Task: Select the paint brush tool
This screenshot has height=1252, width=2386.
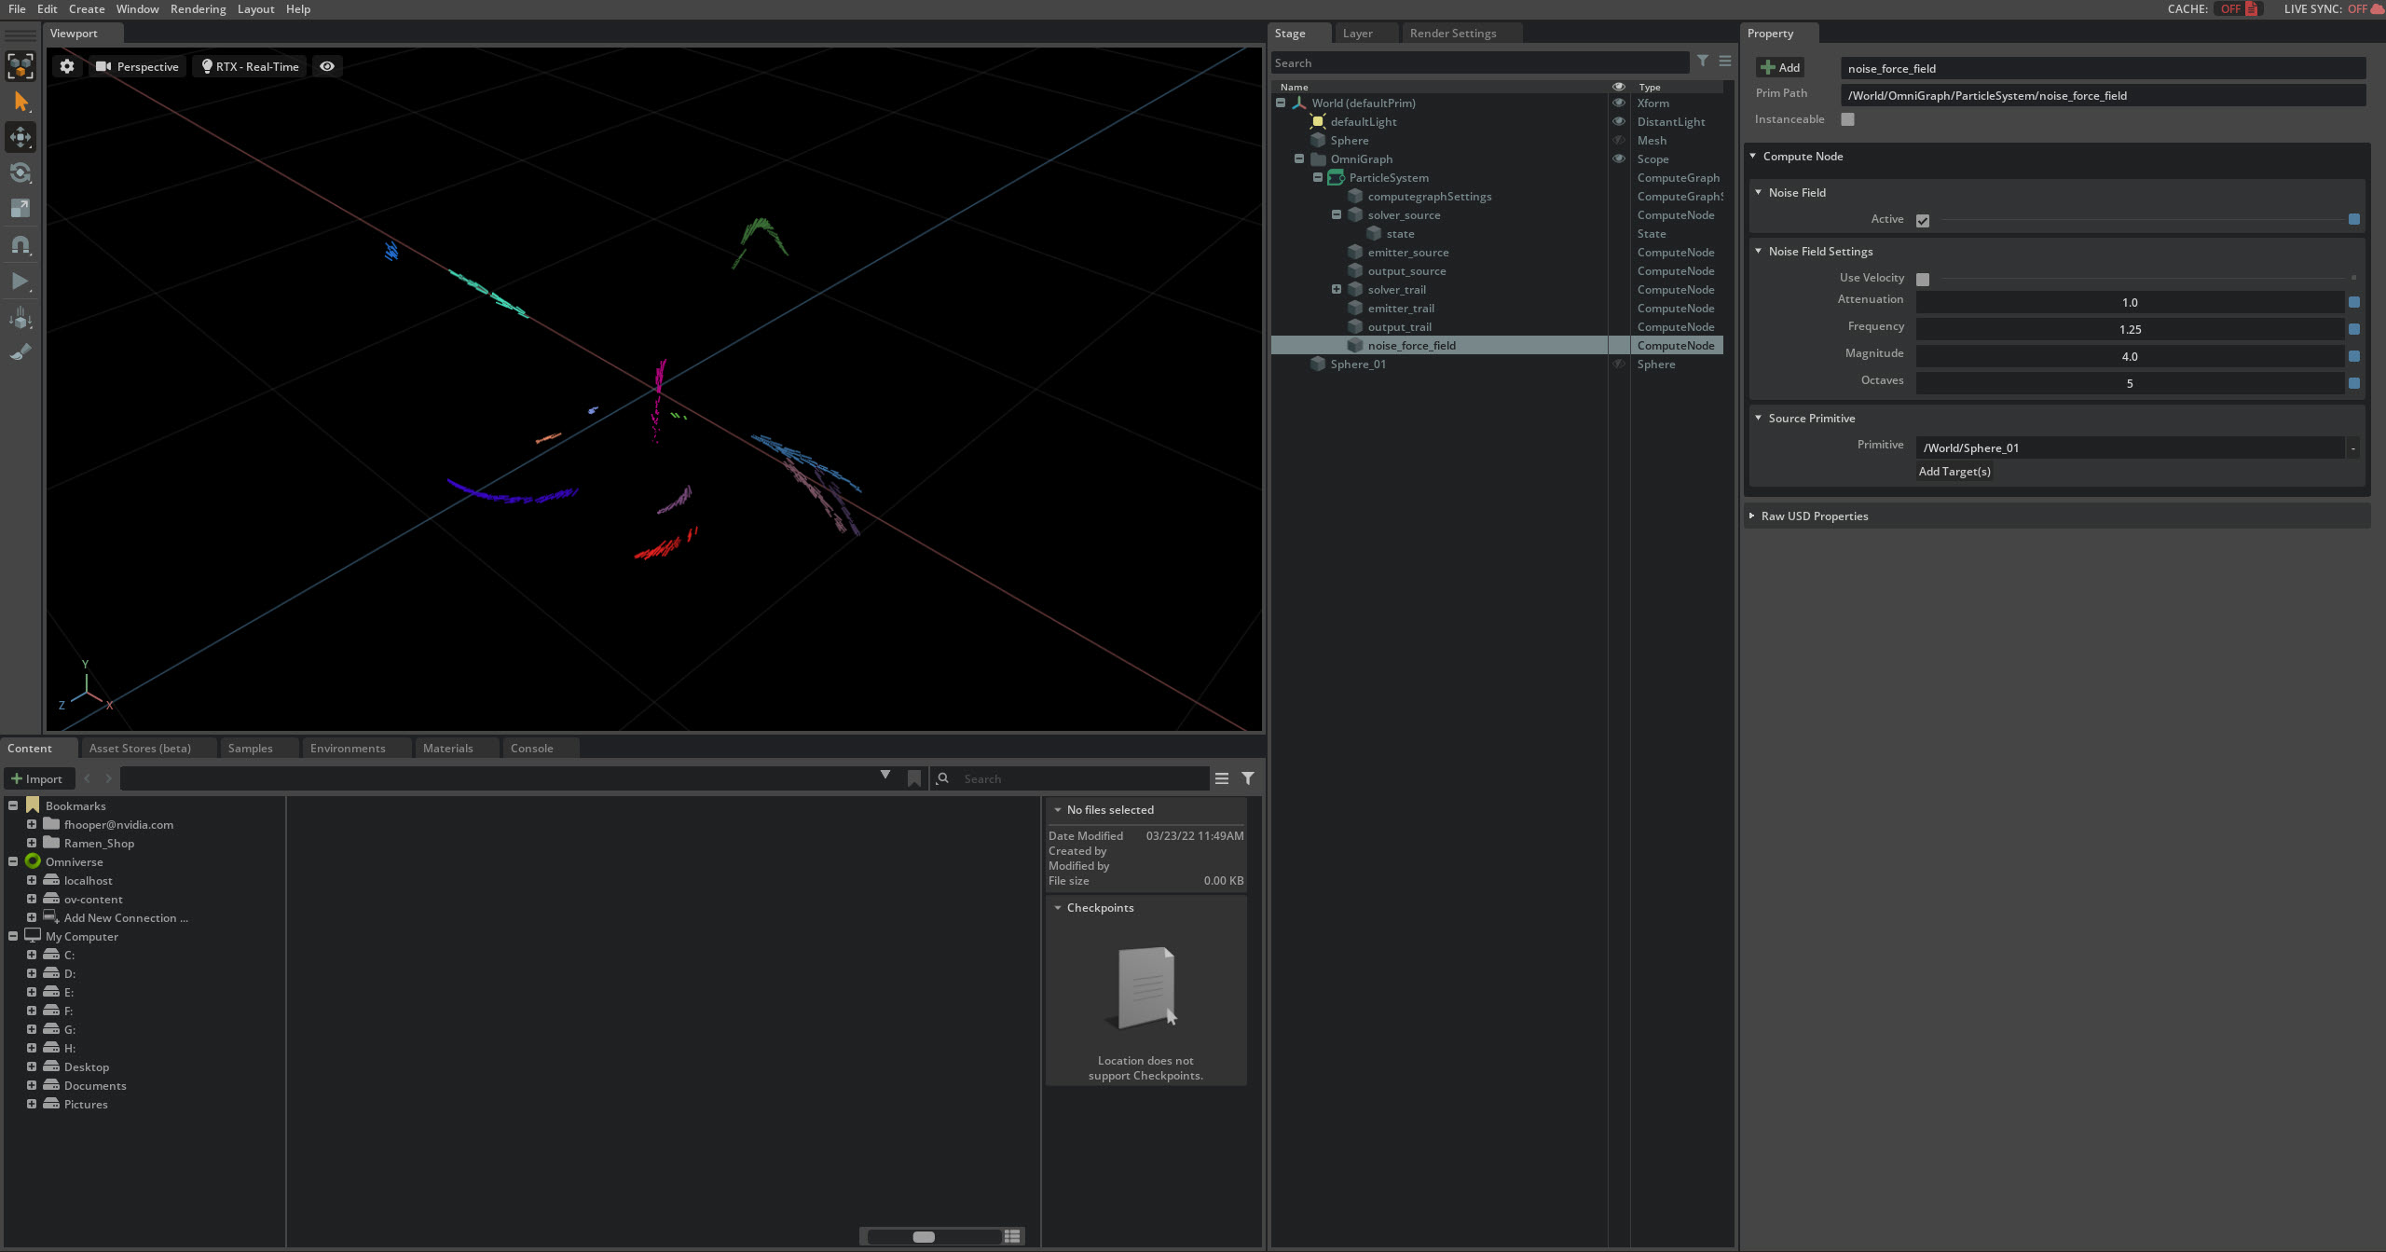Action: [x=21, y=351]
